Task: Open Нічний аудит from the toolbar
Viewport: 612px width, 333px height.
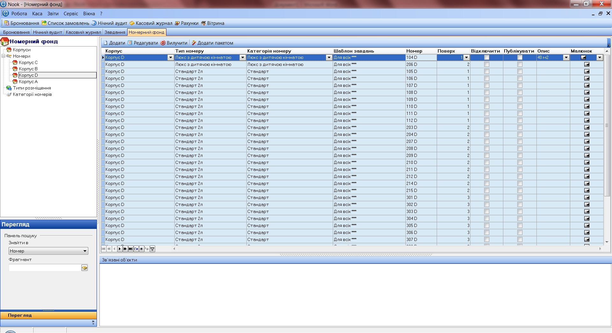Action: pyautogui.click(x=109, y=23)
